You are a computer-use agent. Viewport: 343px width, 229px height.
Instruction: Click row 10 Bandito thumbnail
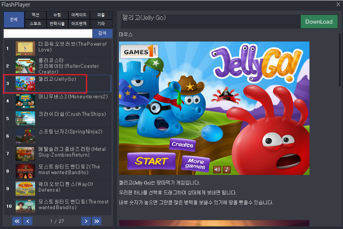pyautogui.click(x=26, y=206)
